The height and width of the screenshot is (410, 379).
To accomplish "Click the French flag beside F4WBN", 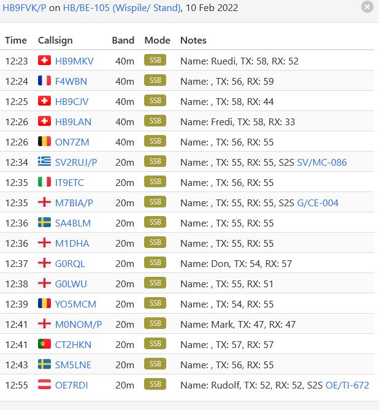I will 44,80.
